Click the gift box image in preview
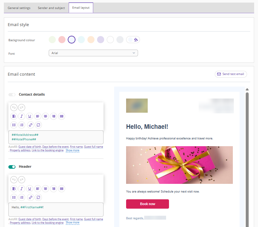This screenshot has height=227, width=258. click(x=179, y=165)
